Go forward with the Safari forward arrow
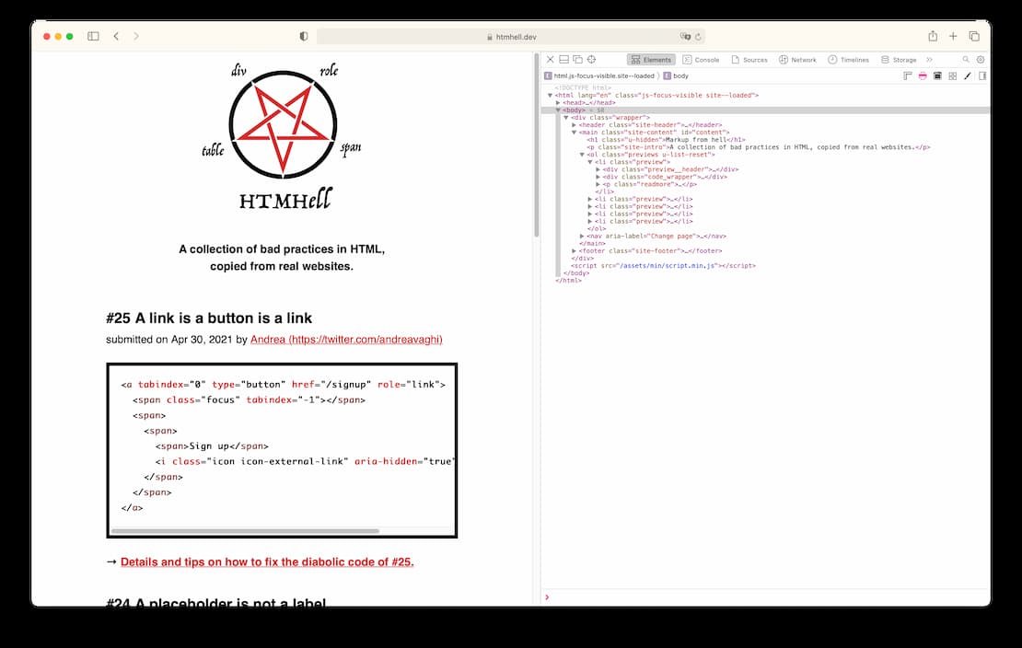 (x=136, y=37)
